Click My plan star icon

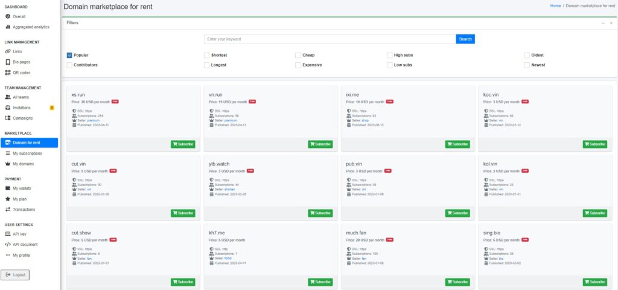[7, 199]
